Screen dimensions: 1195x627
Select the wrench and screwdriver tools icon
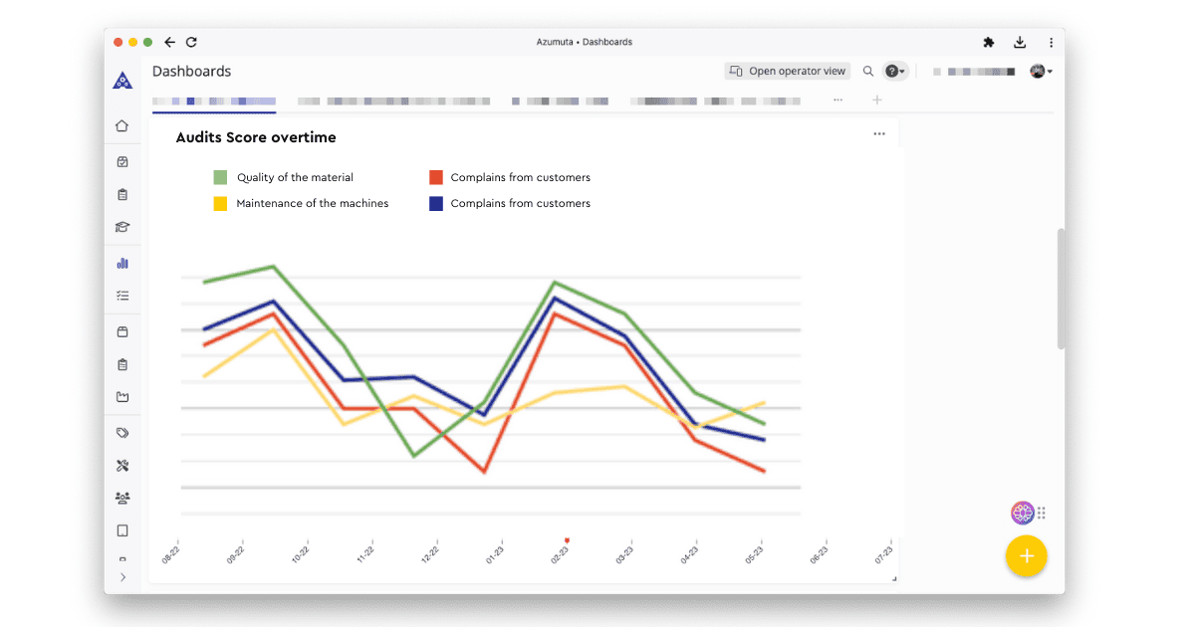point(122,465)
